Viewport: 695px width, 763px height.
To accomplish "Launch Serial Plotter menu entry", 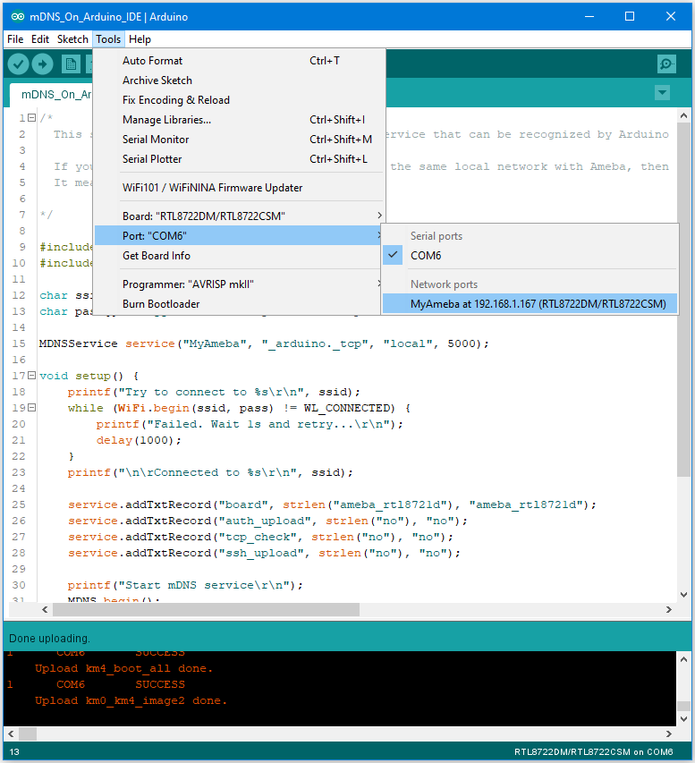I will coord(239,159).
